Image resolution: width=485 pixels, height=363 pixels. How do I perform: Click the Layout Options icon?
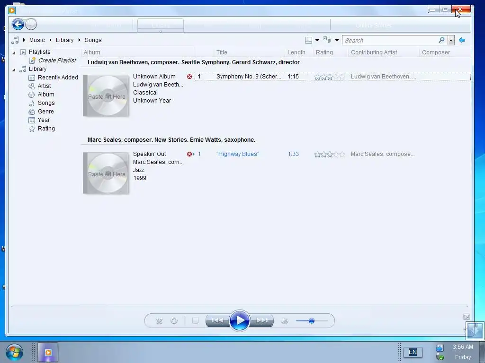(x=308, y=40)
